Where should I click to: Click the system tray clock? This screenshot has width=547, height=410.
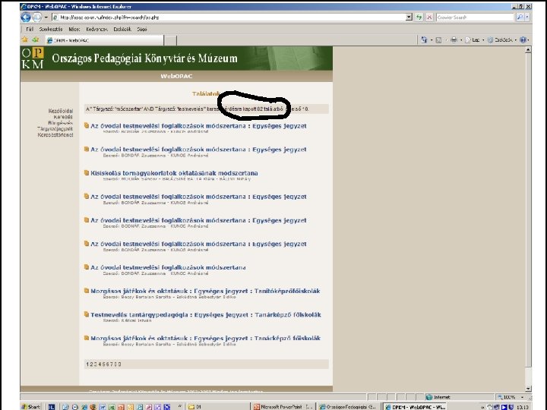tap(522, 407)
